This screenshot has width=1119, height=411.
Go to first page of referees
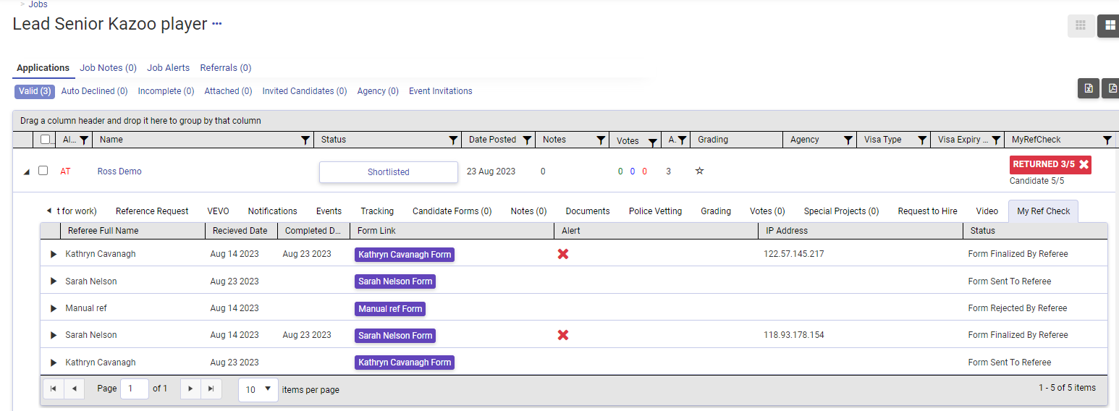tap(53, 389)
